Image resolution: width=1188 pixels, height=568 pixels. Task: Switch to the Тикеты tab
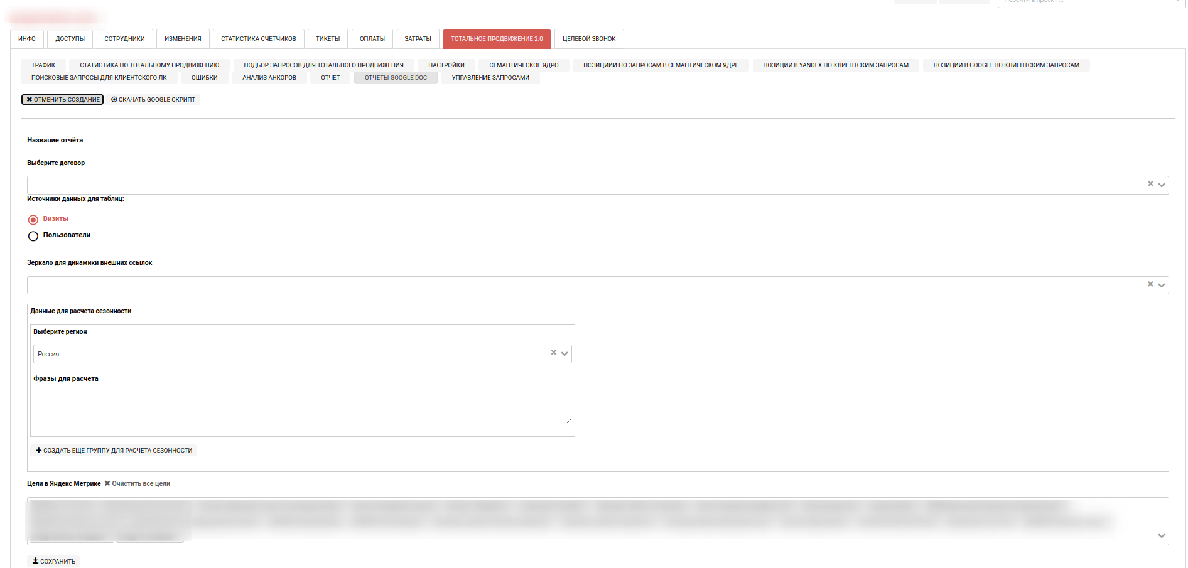point(327,39)
